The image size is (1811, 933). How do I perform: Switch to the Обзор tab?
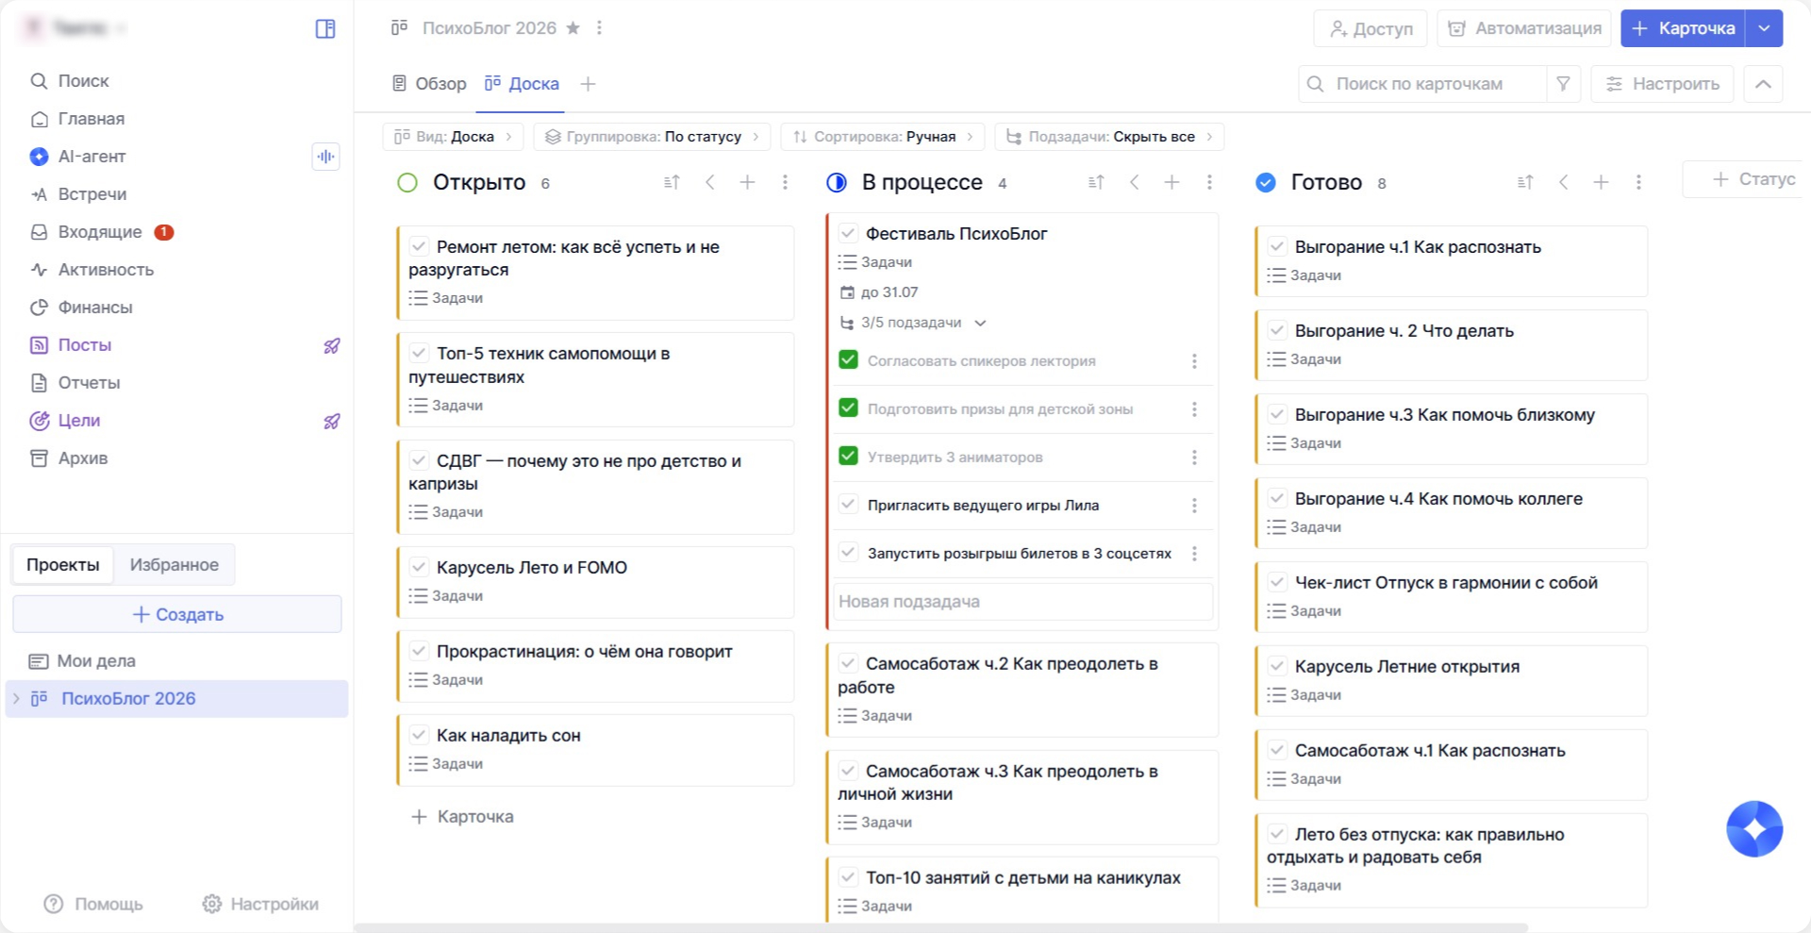pyautogui.click(x=429, y=84)
